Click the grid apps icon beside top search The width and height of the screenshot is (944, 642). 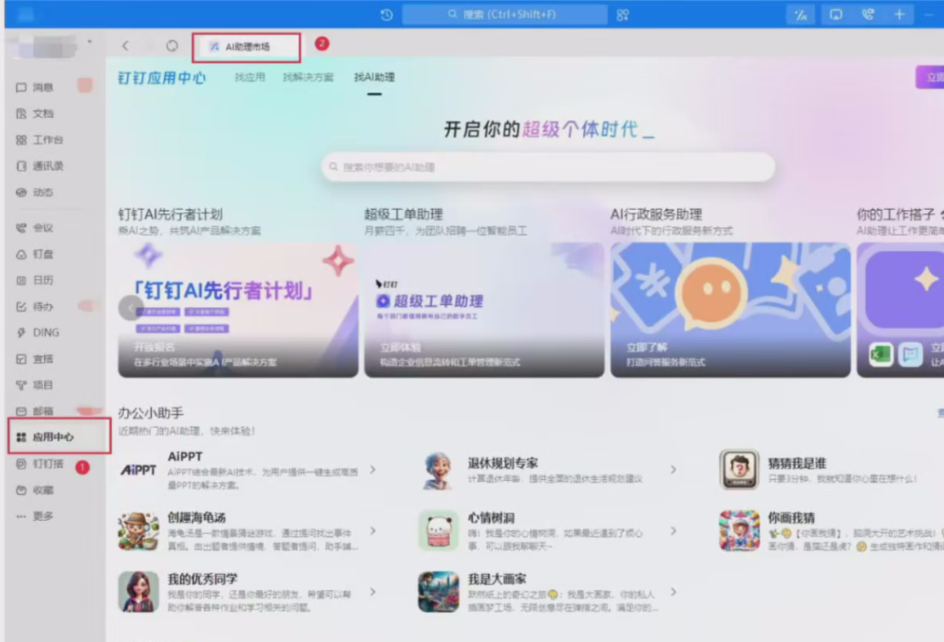pos(622,15)
